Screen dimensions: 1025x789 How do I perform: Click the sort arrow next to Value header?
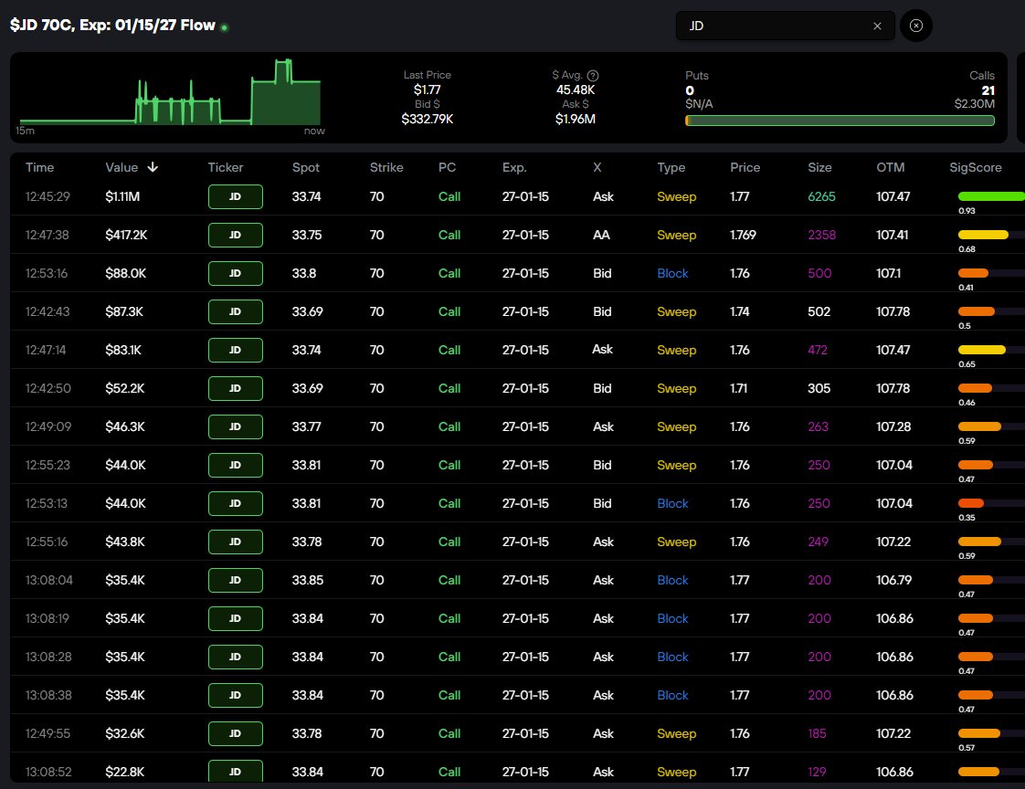153,168
